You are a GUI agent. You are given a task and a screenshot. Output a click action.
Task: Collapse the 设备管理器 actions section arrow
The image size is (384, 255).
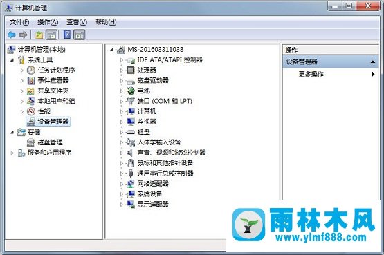pos(373,62)
